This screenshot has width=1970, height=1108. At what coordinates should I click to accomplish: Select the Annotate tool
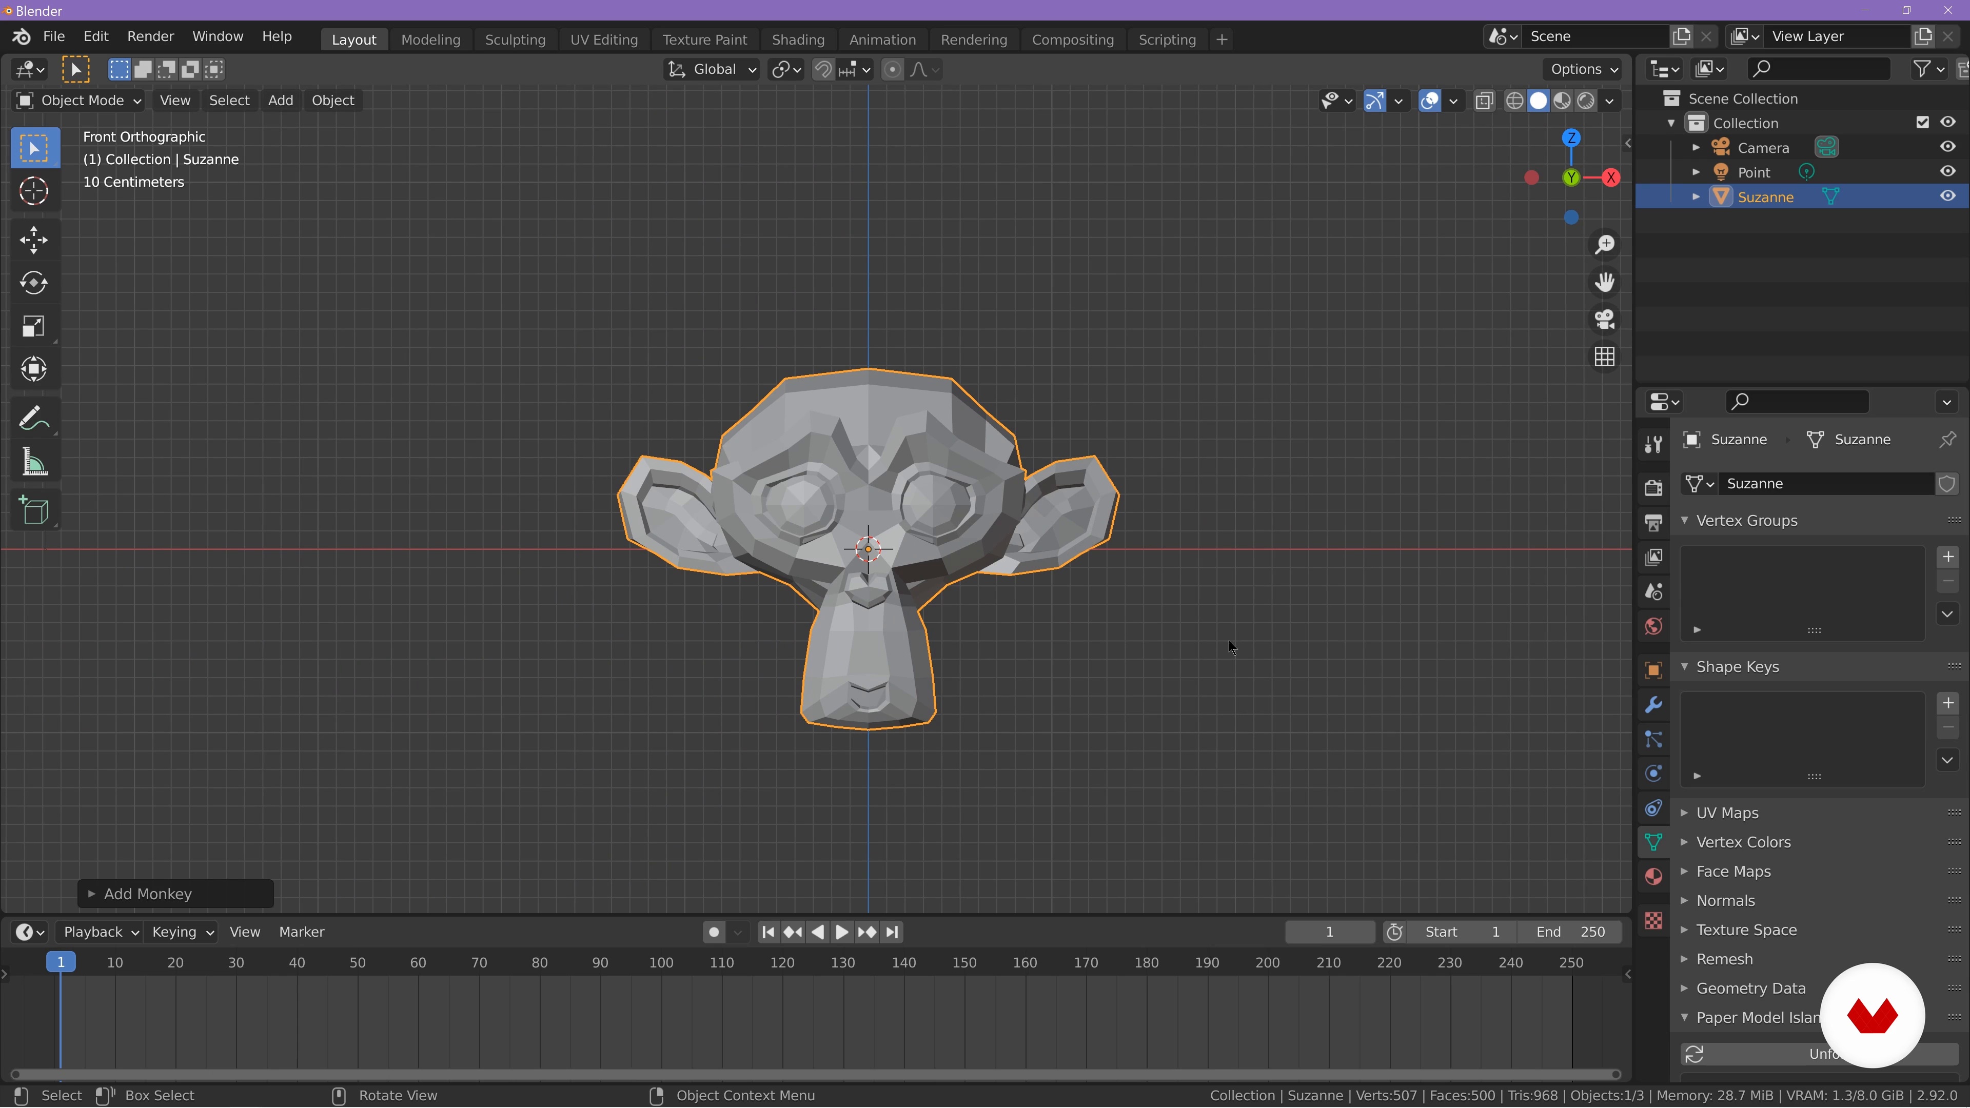pos(34,418)
